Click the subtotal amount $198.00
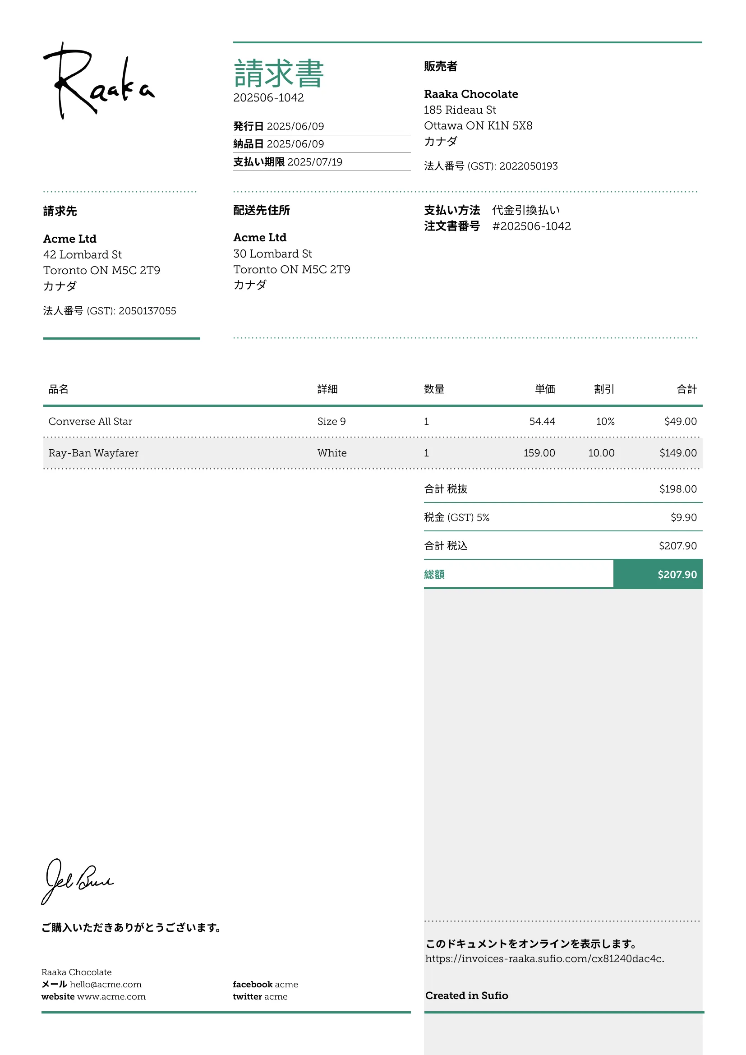Image resolution: width=746 pixels, height=1055 pixels. point(678,489)
